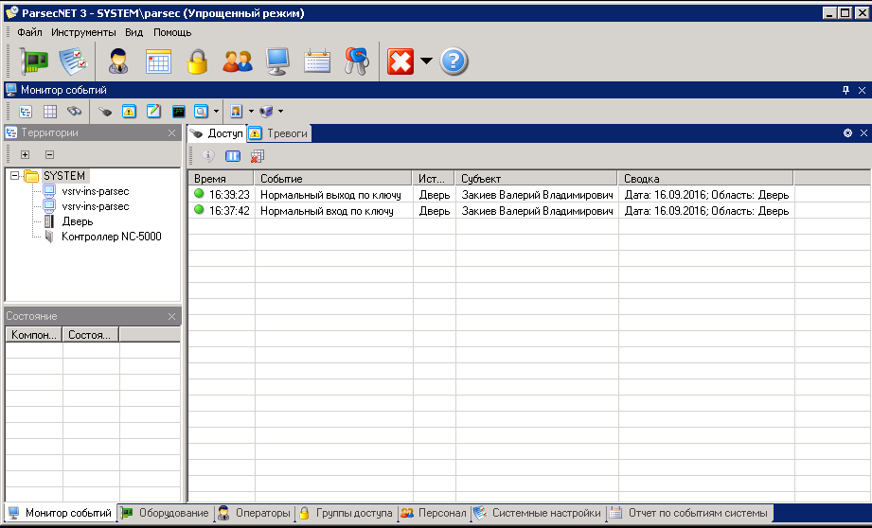Open the Файл menu
872x528 pixels.
click(x=29, y=32)
